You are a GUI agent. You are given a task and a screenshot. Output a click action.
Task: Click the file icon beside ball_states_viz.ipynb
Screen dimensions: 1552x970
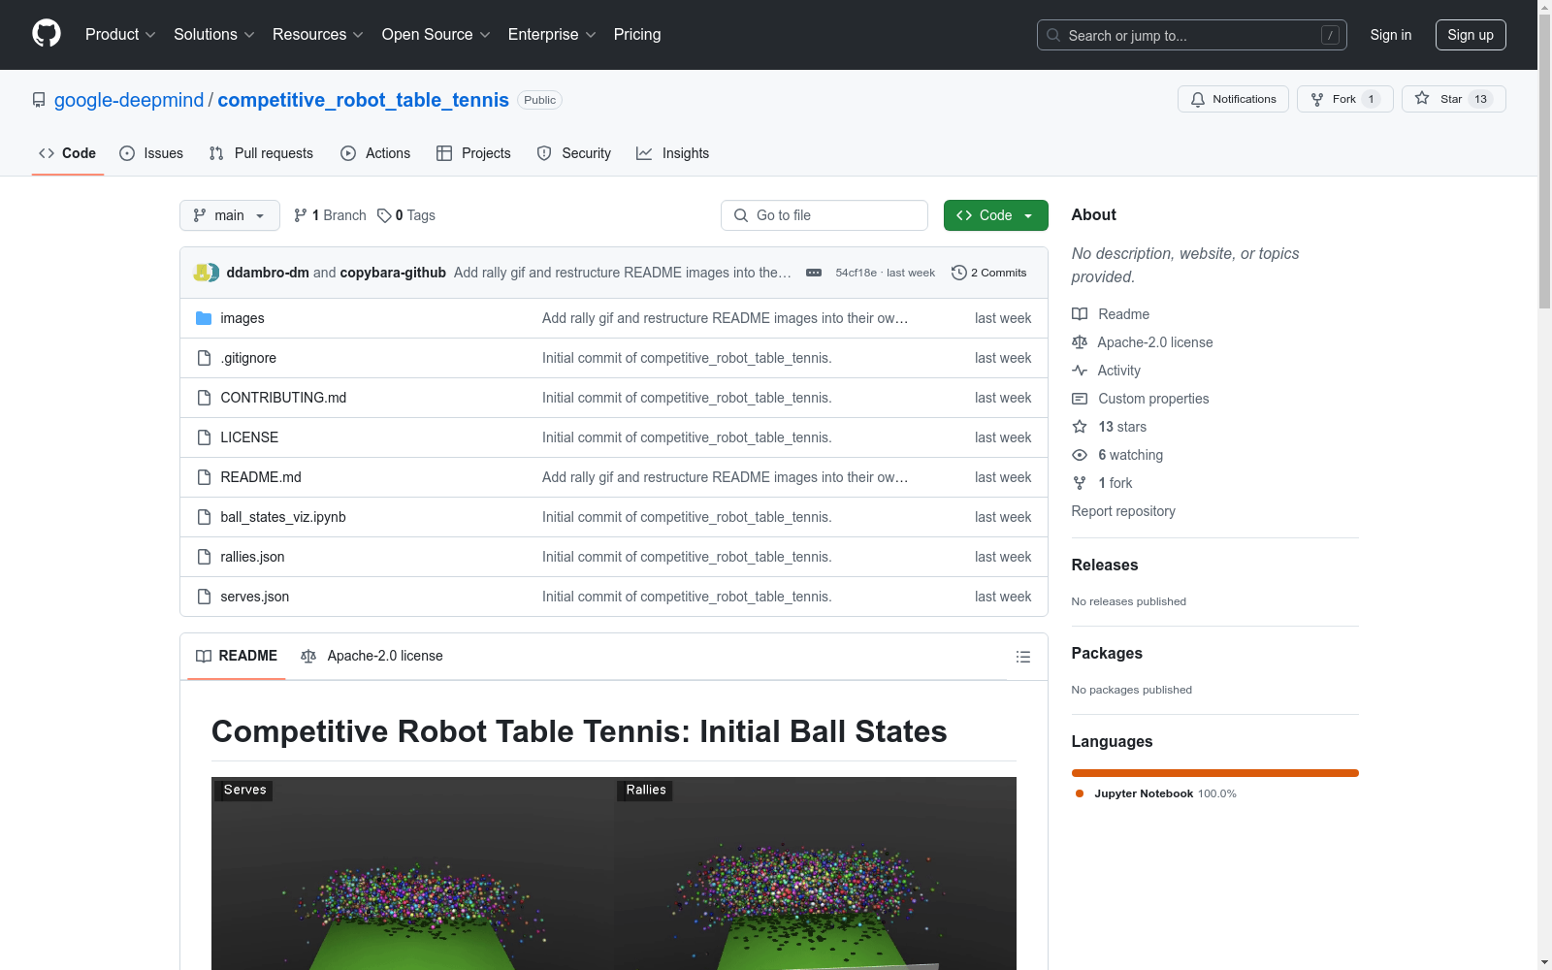204,517
